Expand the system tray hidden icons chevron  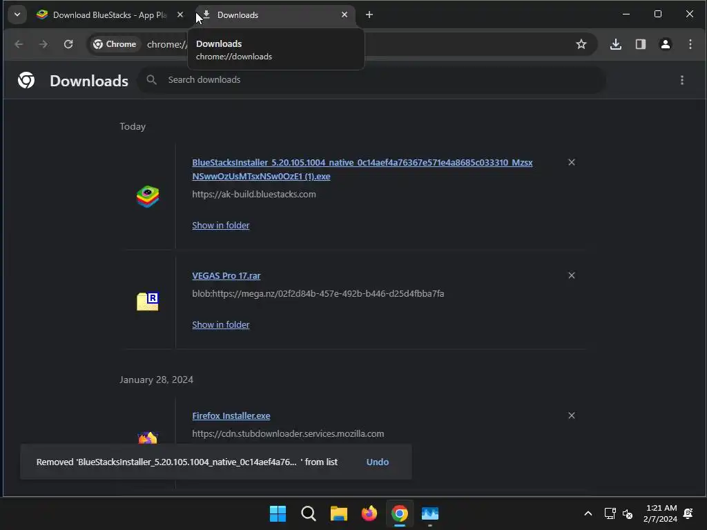click(588, 513)
